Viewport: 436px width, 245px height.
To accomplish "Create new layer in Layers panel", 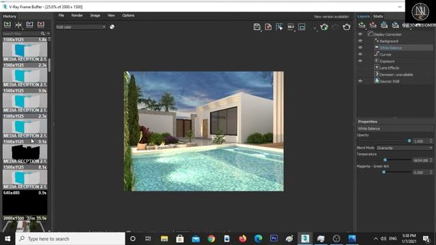I will pos(362,25).
